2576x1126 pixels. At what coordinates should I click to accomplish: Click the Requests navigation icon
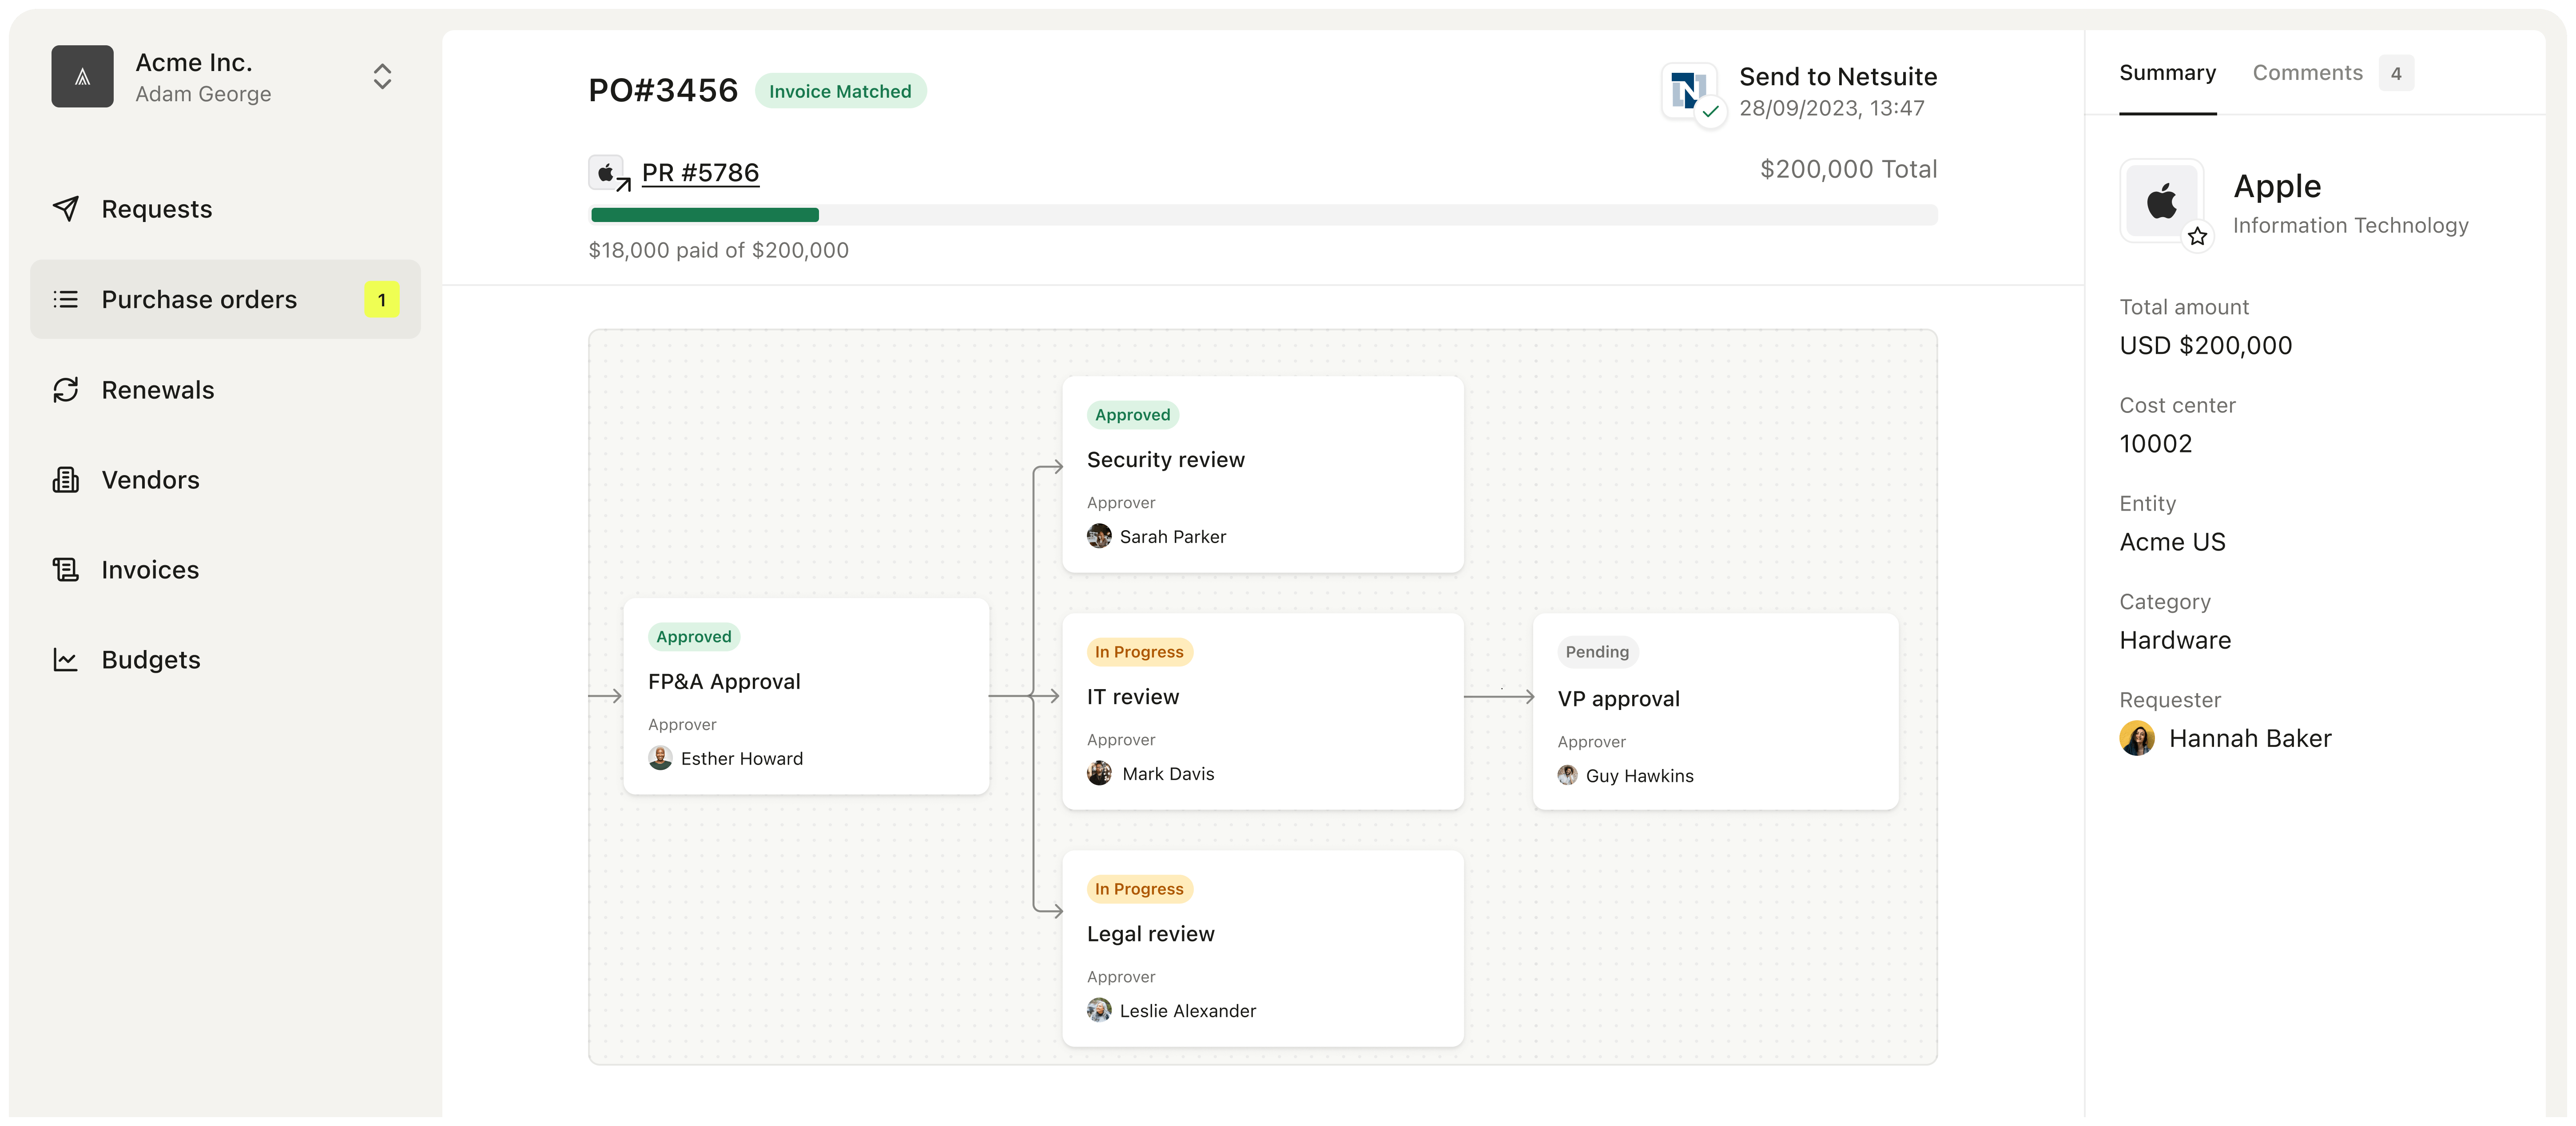point(66,208)
